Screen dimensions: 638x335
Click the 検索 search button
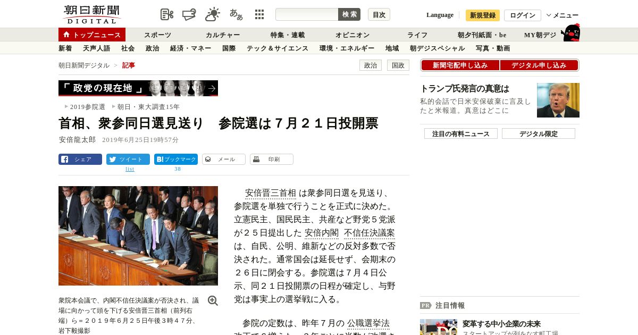click(349, 14)
